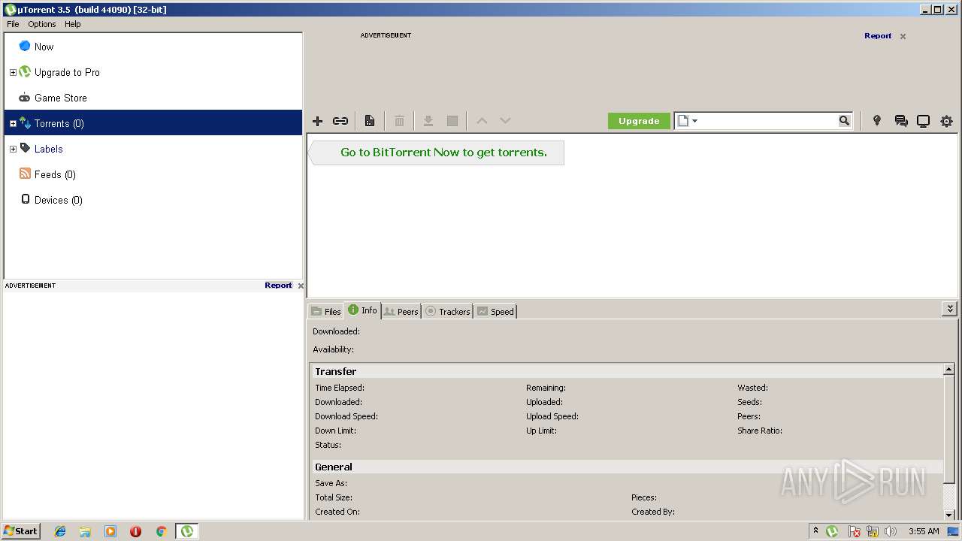Screen dimensions: 962x541
Task: Switch to the Info tab
Action: [x=362, y=310]
